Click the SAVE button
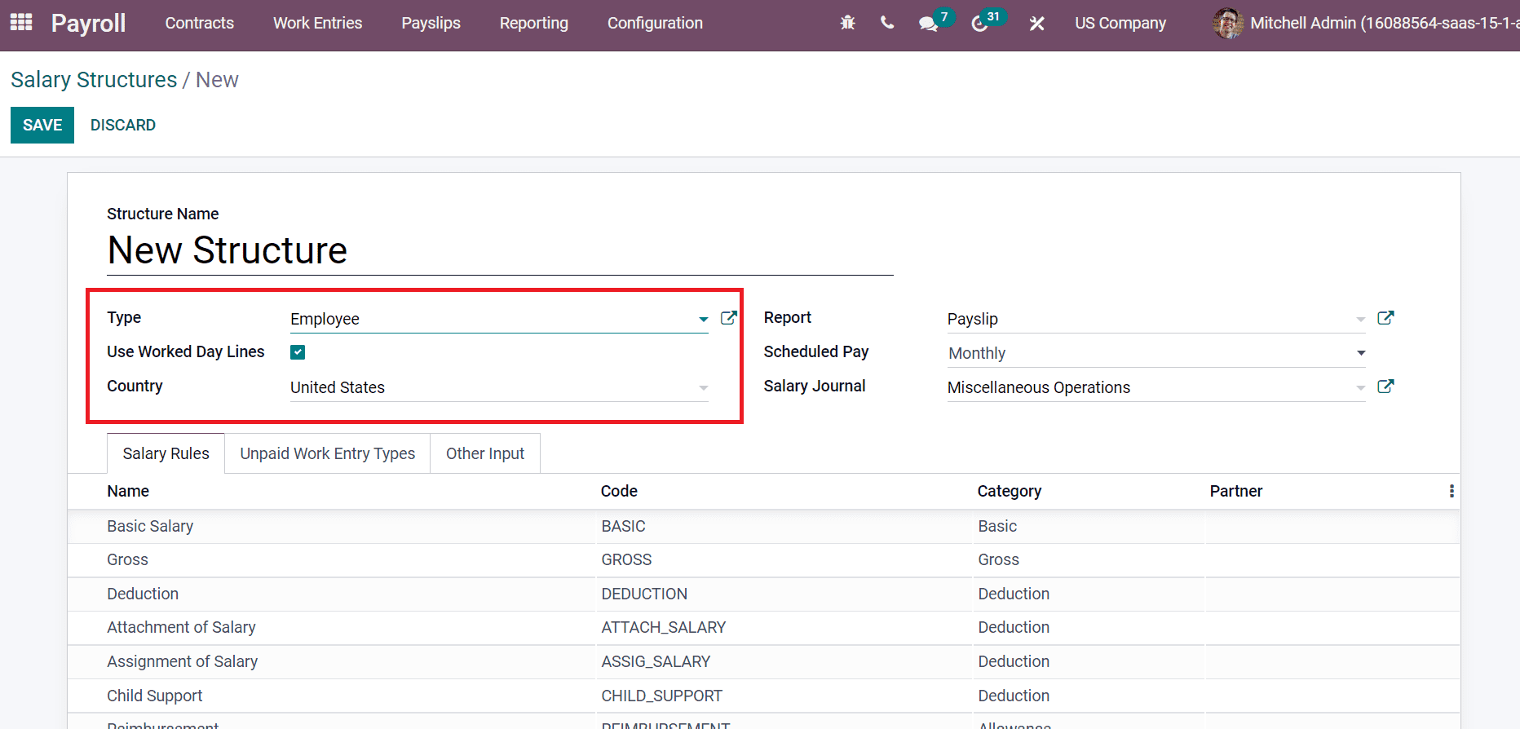This screenshot has width=1520, height=729. 42,125
